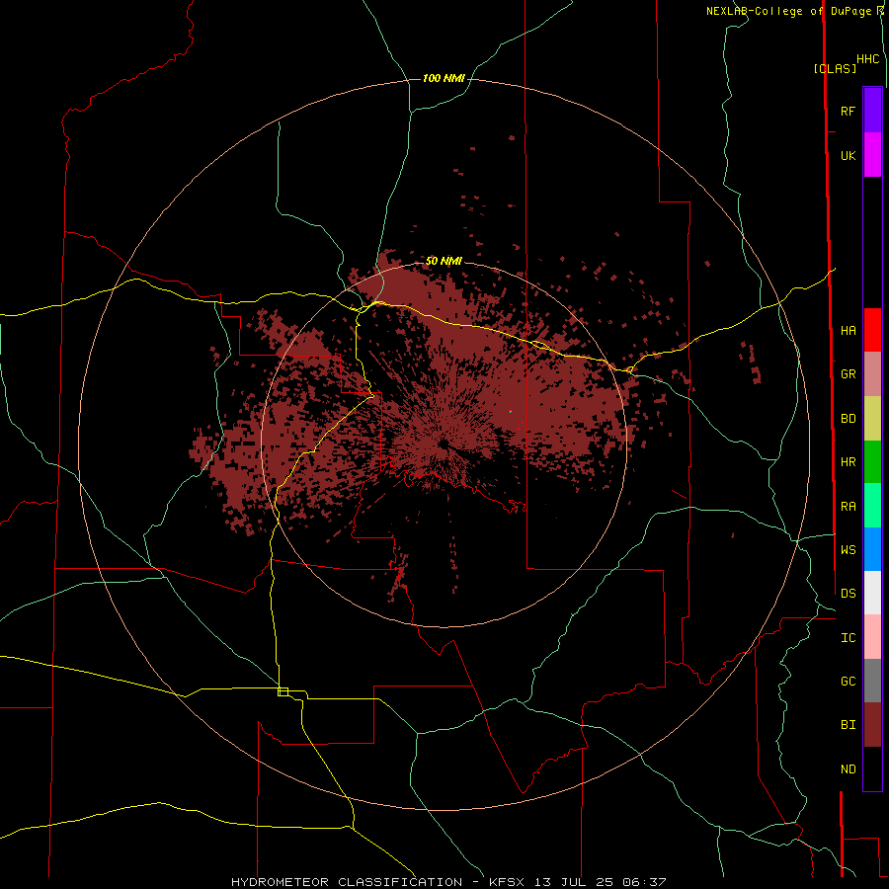Click the HR legend label
Viewport: 889px width, 889px height.
tap(848, 462)
